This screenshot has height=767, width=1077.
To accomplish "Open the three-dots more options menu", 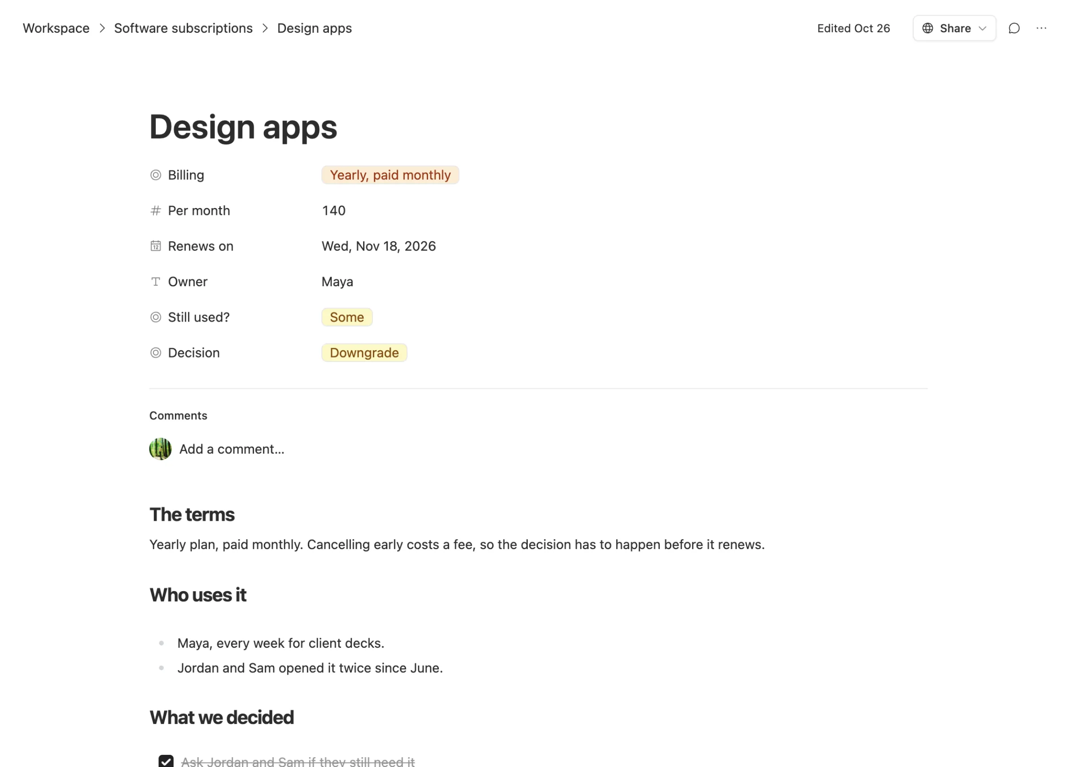I will point(1041,28).
